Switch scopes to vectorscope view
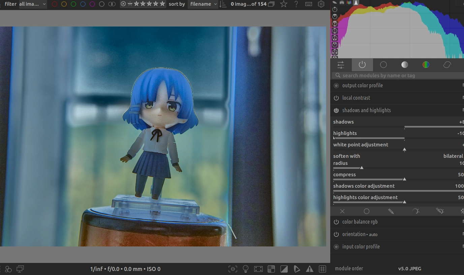Screen dimensions: 464x275 pos(335,2)
